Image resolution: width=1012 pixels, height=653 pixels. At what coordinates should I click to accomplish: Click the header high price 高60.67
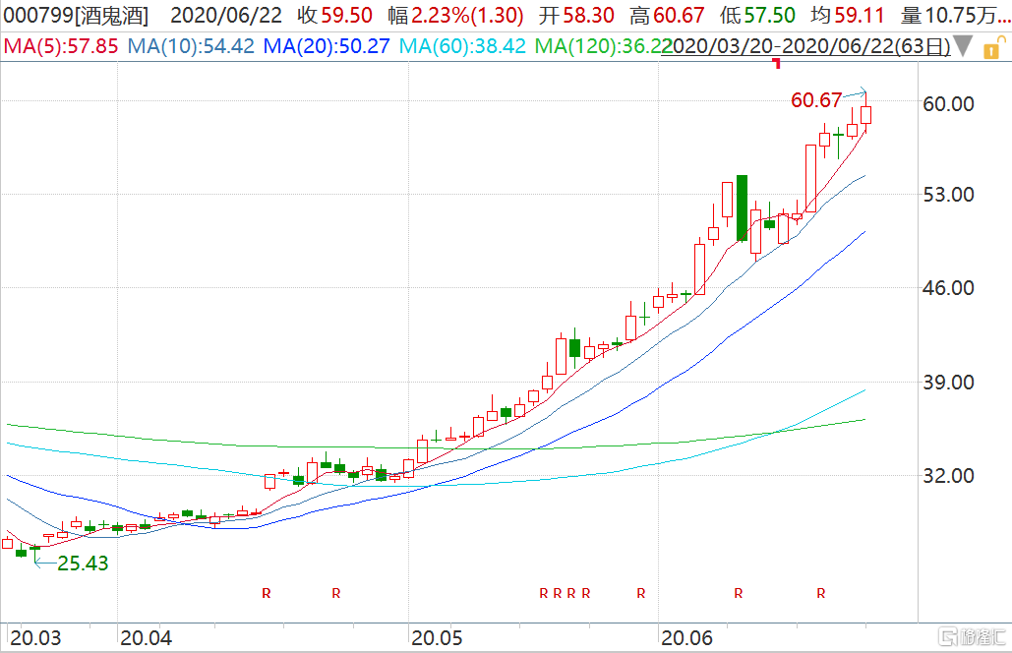pyautogui.click(x=668, y=16)
